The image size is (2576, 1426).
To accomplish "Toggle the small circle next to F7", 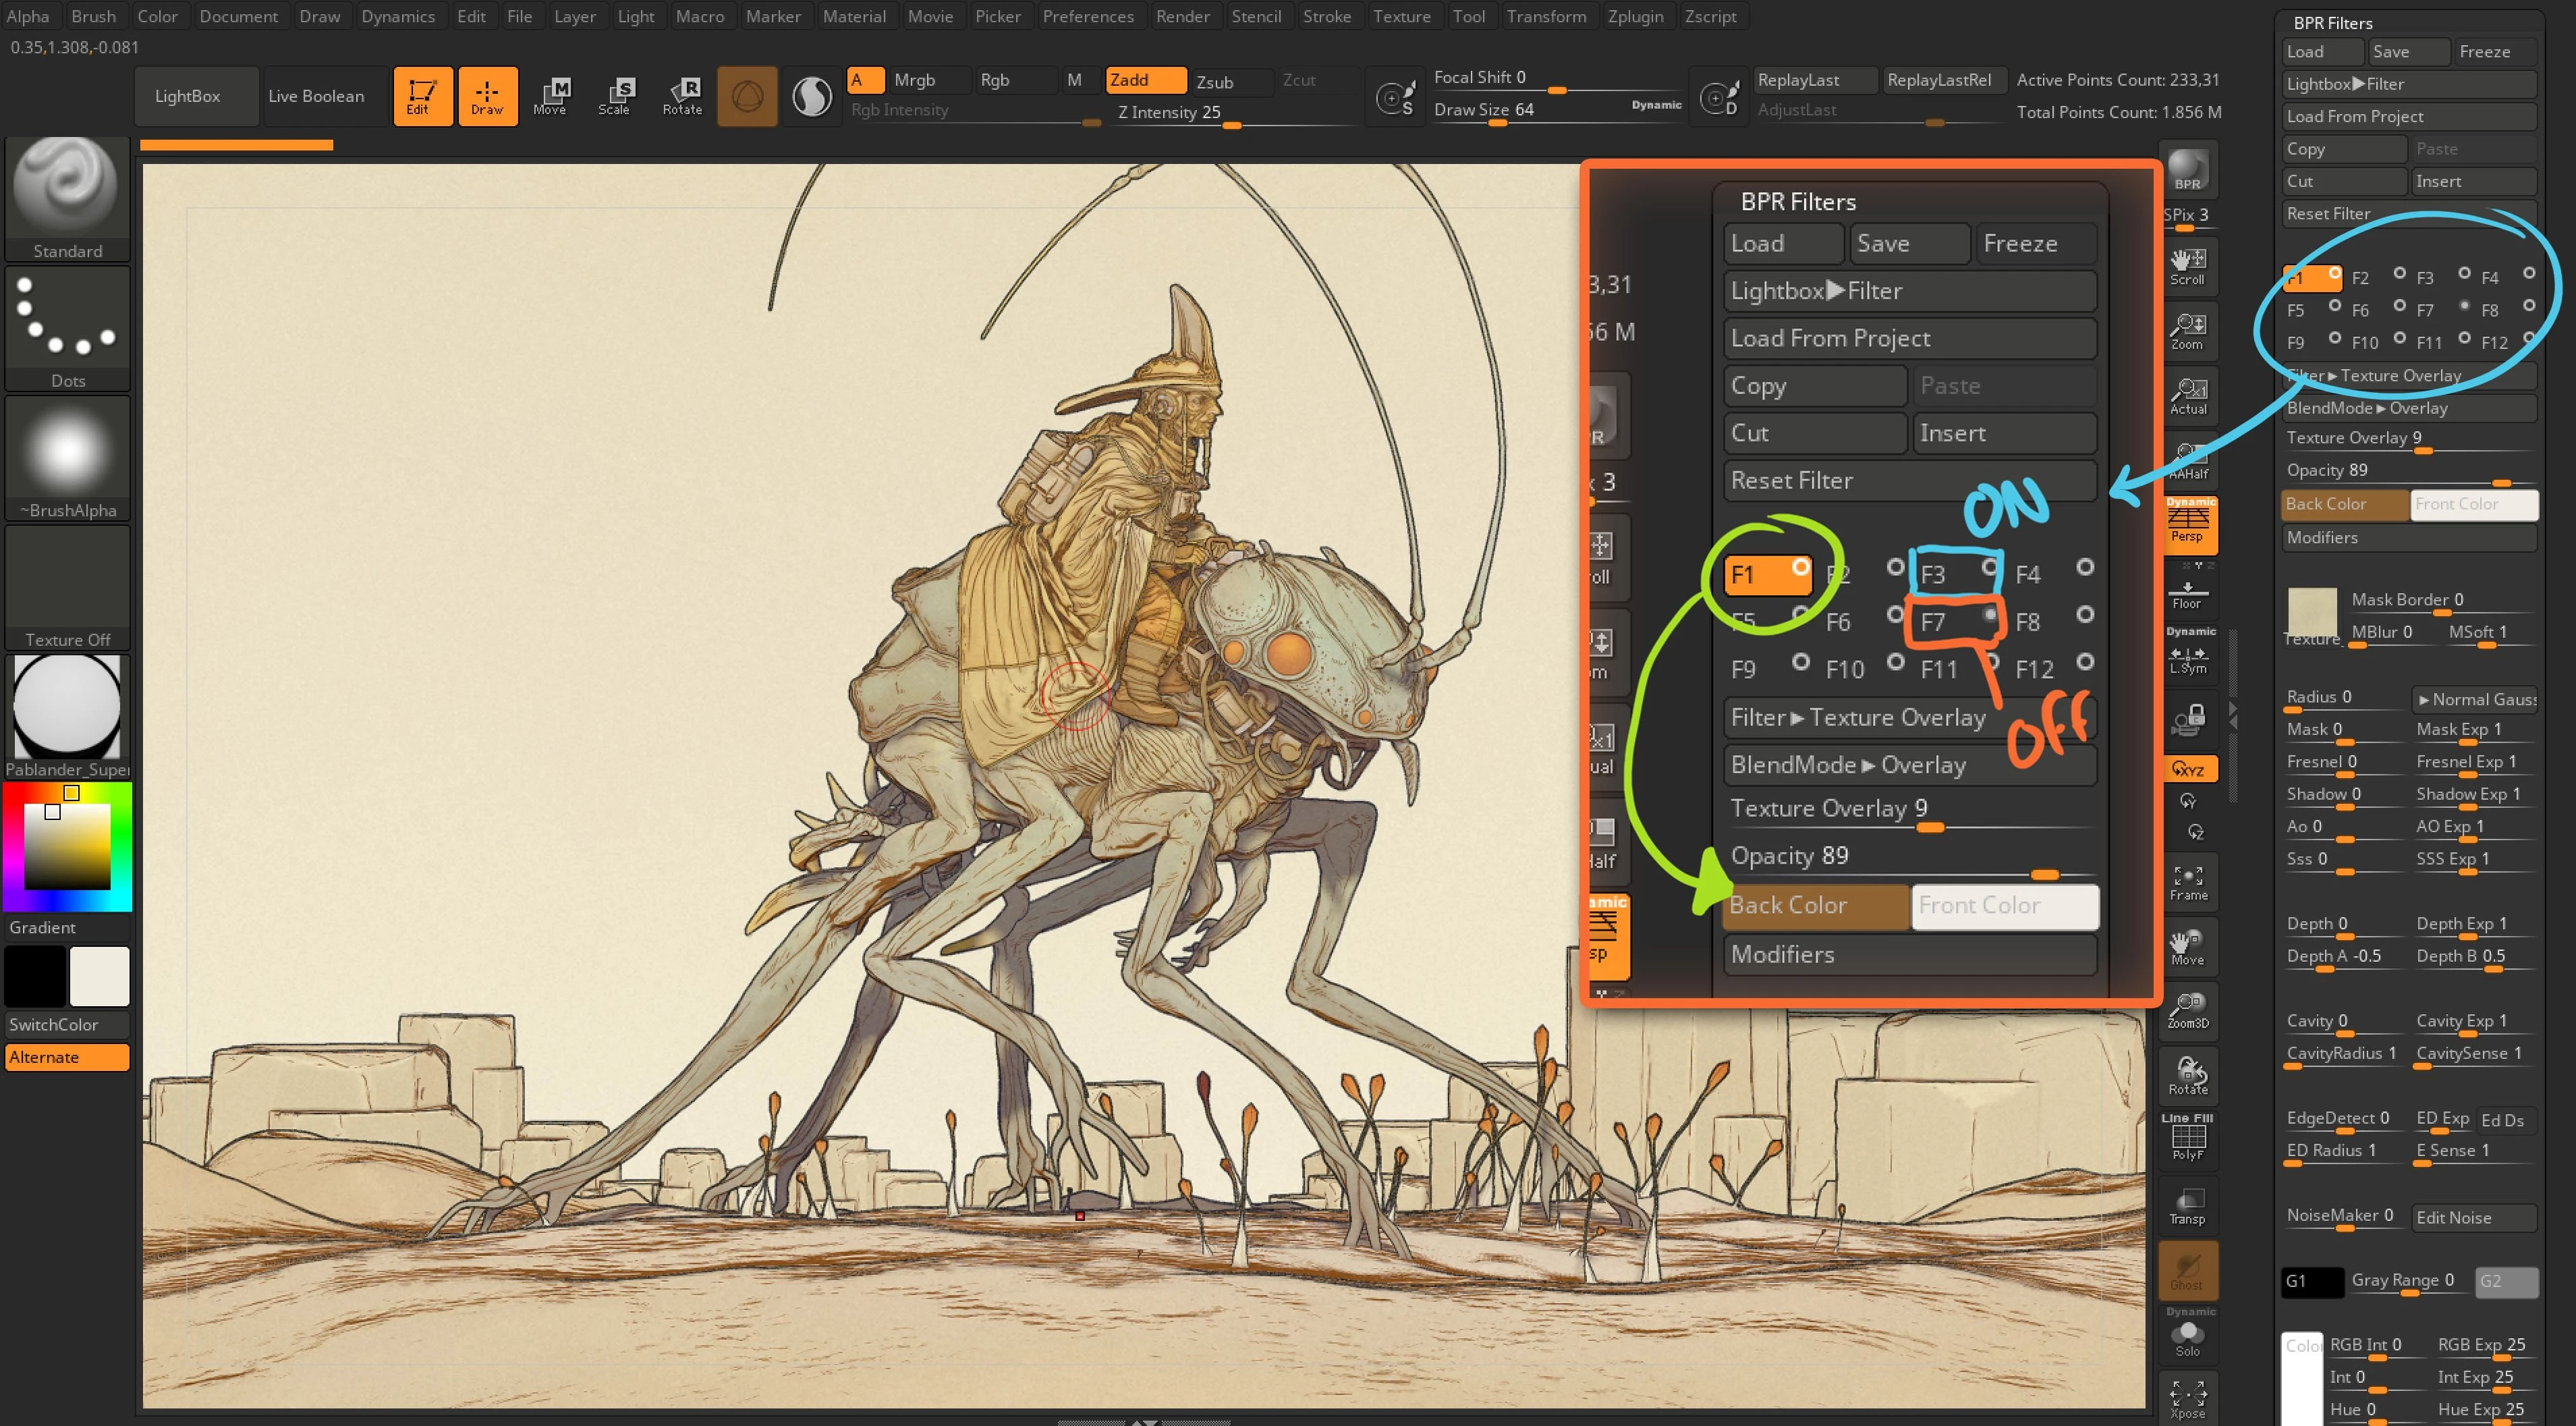I will coord(2464,305).
